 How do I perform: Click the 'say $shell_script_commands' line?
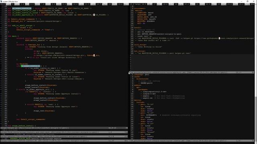click(x=31, y=119)
